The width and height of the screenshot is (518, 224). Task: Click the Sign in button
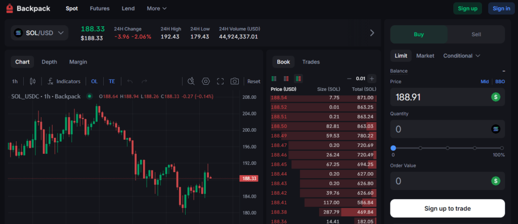pos(501,9)
